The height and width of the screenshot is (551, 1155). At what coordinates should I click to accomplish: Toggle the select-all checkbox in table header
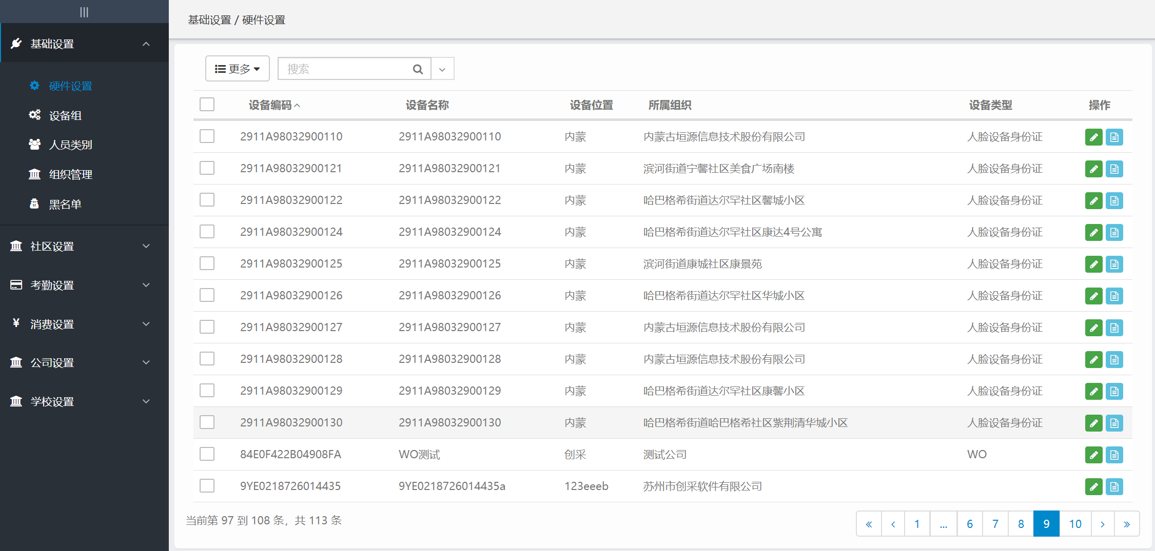tap(207, 105)
